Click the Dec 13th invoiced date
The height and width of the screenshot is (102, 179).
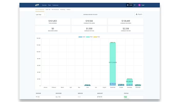[x=58, y=97]
